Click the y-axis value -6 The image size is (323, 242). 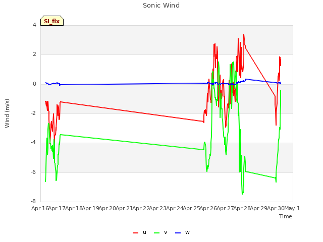click(33, 172)
